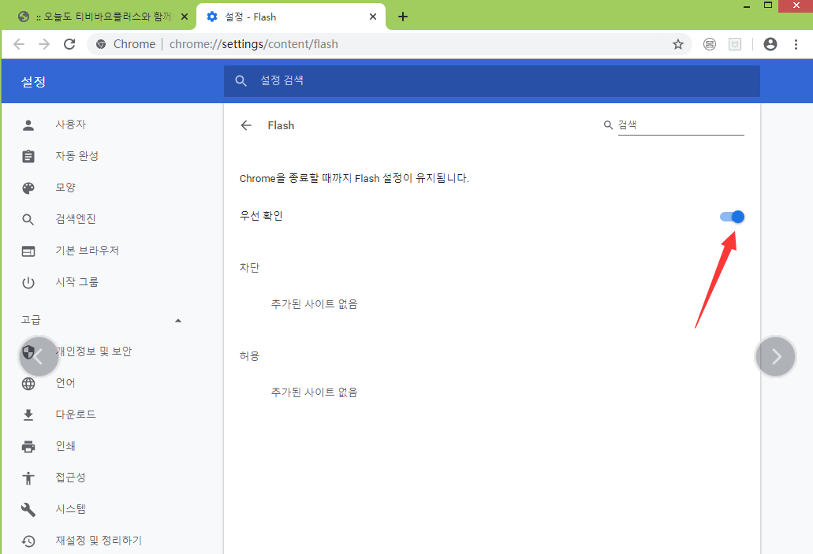Screen dimensions: 813x554
Task: Click the printer icon for 인쇄
Action: point(28,446)
